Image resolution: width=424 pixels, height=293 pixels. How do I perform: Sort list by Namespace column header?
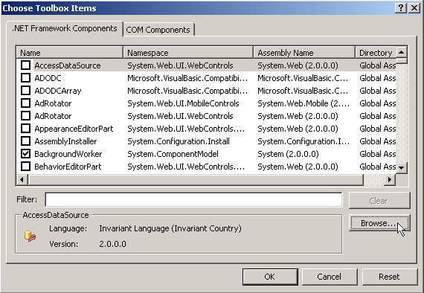[188, 53]
